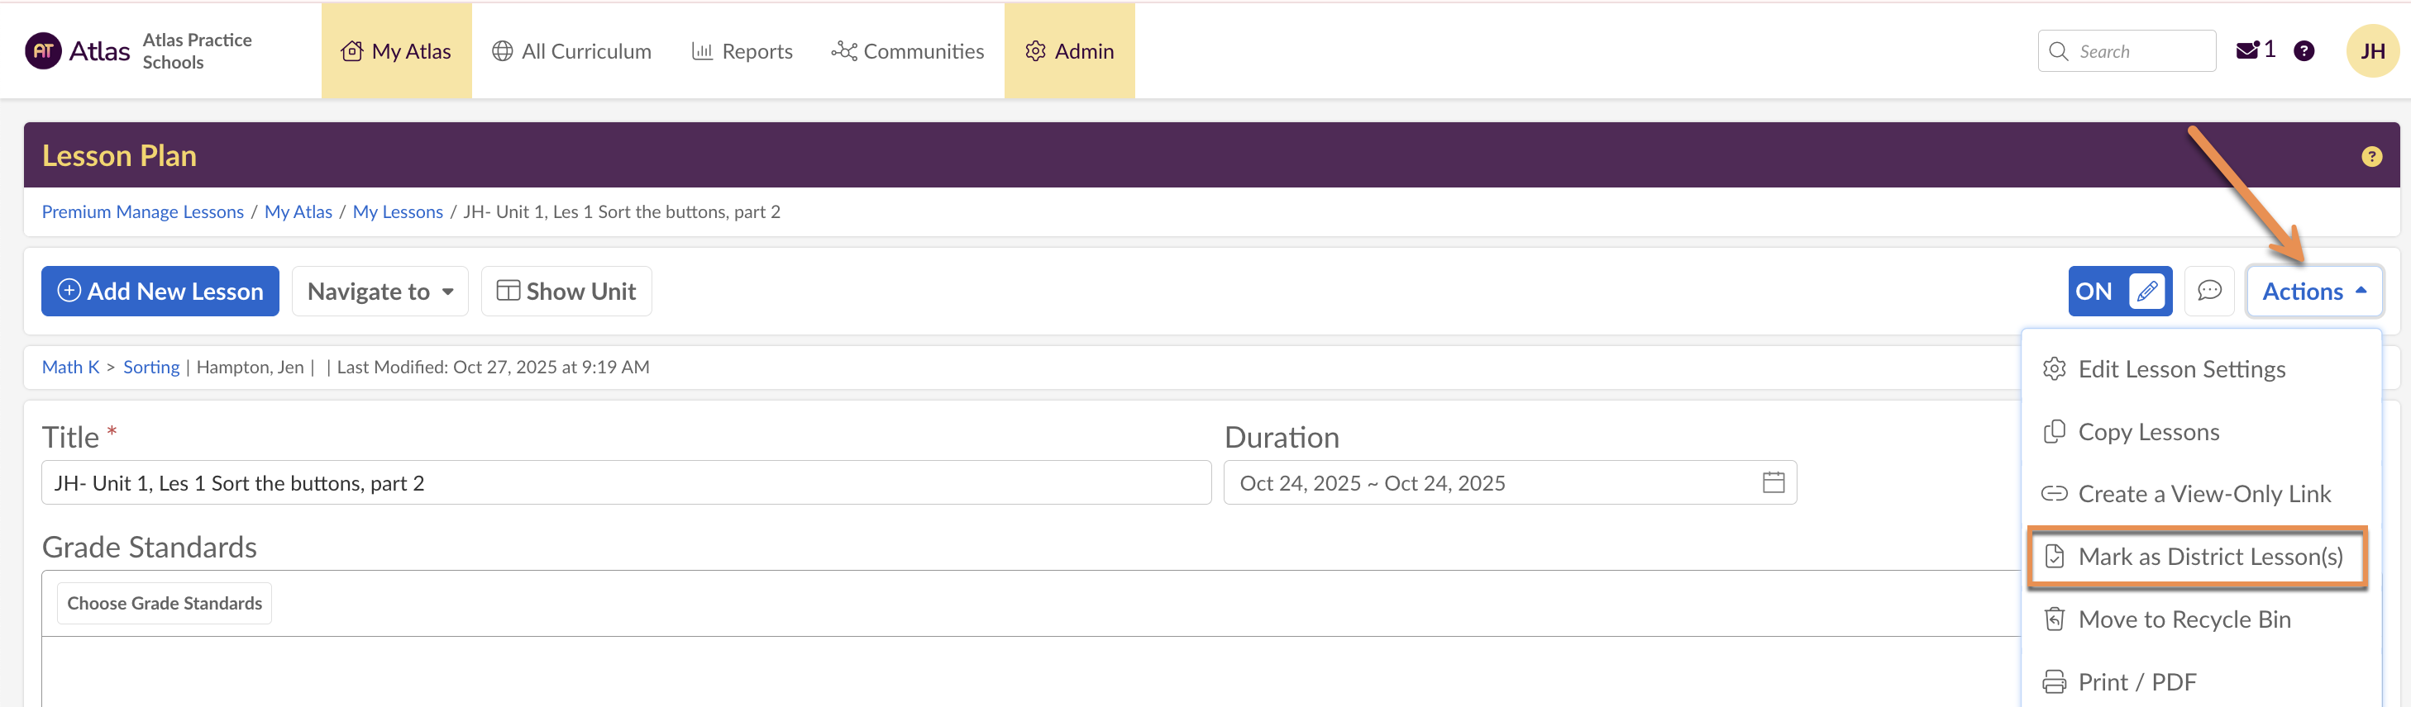Open the Admin tab
2411x707 pixels.
click(x=1069, y=51)
